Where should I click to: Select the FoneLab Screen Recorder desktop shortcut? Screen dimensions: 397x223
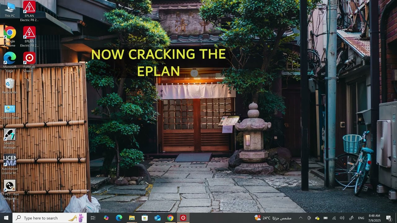click(29, 62)
